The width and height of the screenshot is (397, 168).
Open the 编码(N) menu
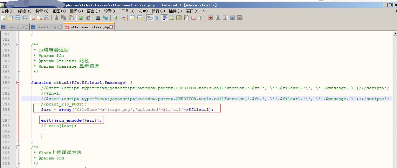77,11
